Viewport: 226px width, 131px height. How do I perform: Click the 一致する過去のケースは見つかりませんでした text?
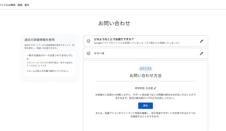click(50, 57)
